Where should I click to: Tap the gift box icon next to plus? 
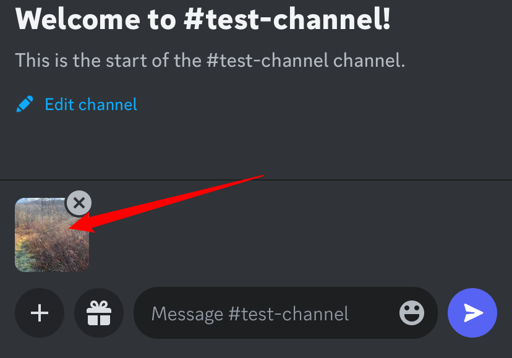(99, 313)
